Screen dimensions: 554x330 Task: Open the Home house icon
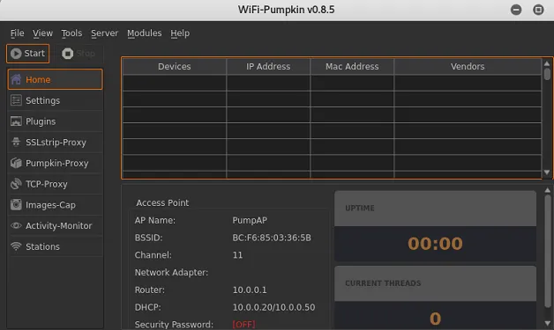[x=16, y=79]
